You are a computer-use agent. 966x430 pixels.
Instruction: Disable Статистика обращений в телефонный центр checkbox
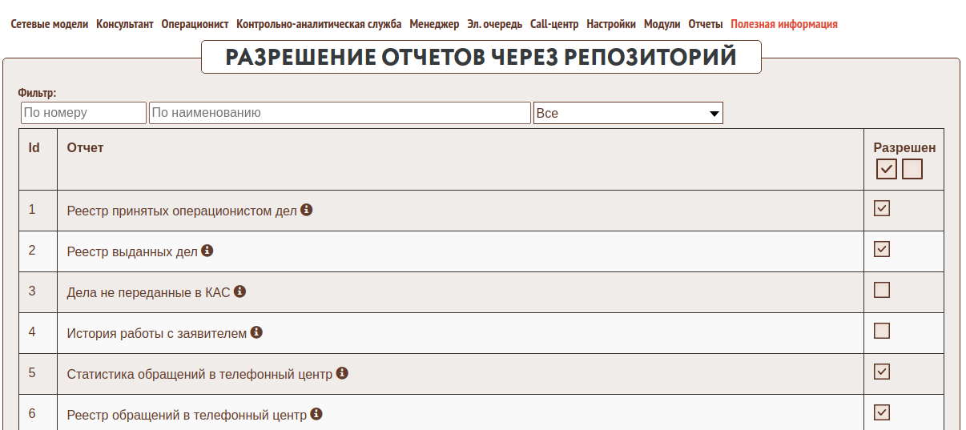tap(882, 372)
